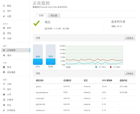Click the 电源 power icon
140x114 pixels.
tap(4, 38)
